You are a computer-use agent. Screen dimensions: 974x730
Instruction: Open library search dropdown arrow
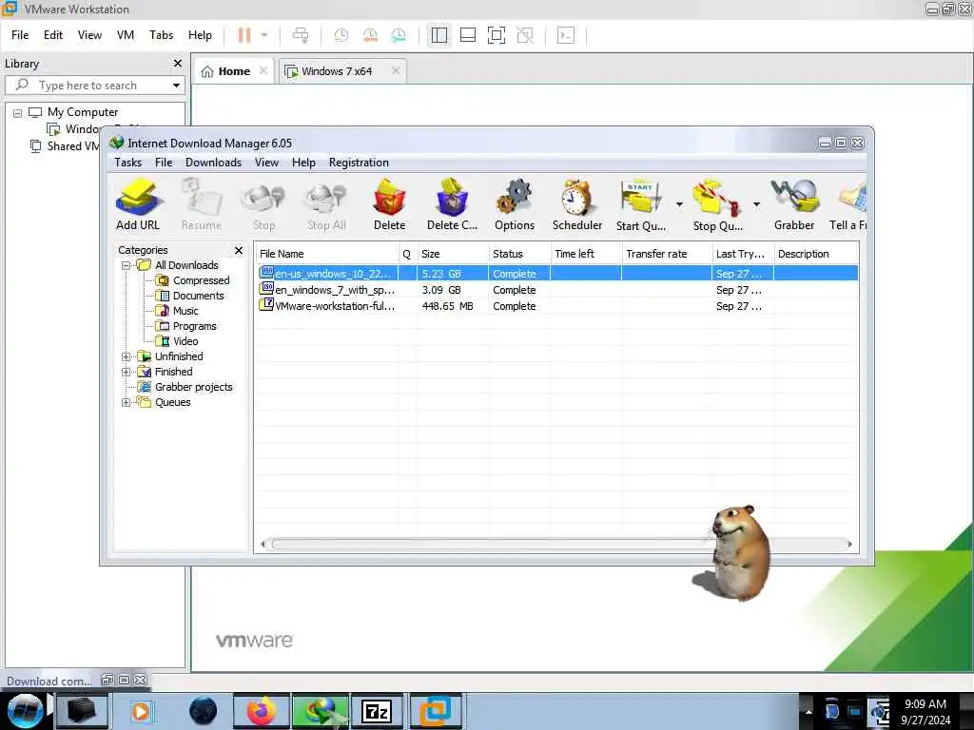[x=176, y=85]
